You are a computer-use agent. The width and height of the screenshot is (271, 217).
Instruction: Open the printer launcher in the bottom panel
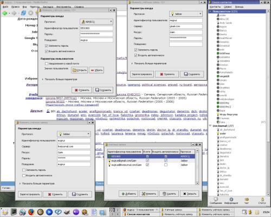pyautogui.click(x=23, y=212)
